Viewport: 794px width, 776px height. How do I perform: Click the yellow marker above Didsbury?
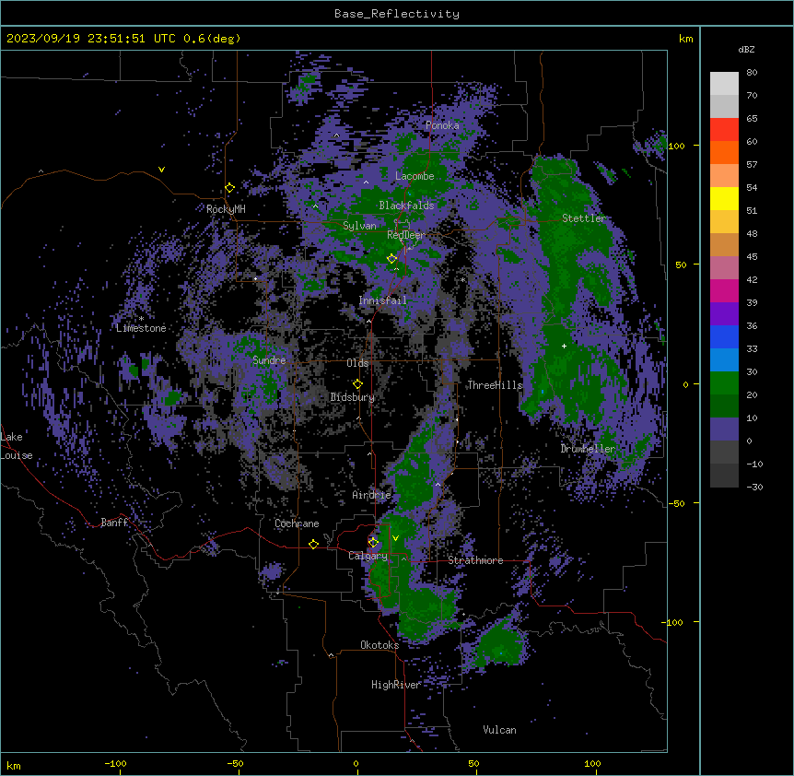[357, 383]
